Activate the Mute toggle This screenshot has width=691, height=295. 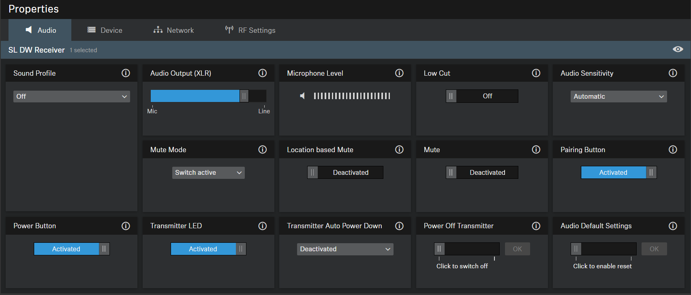[x=482, y=172]
